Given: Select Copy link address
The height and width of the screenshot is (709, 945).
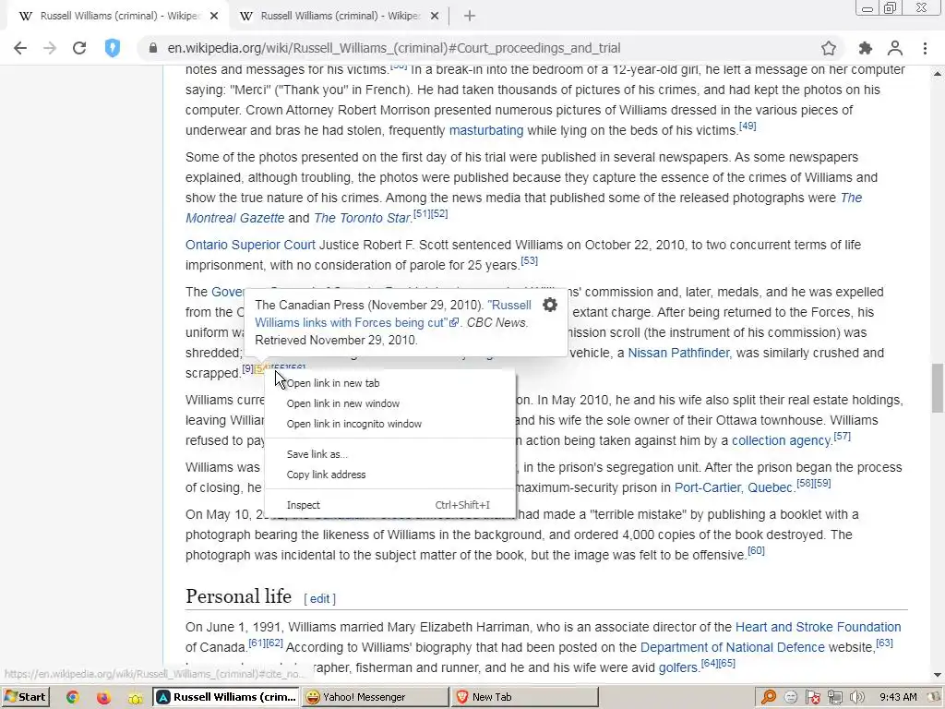Looking at the screenshot, I should pyautogui.click(x=390, y=475).
